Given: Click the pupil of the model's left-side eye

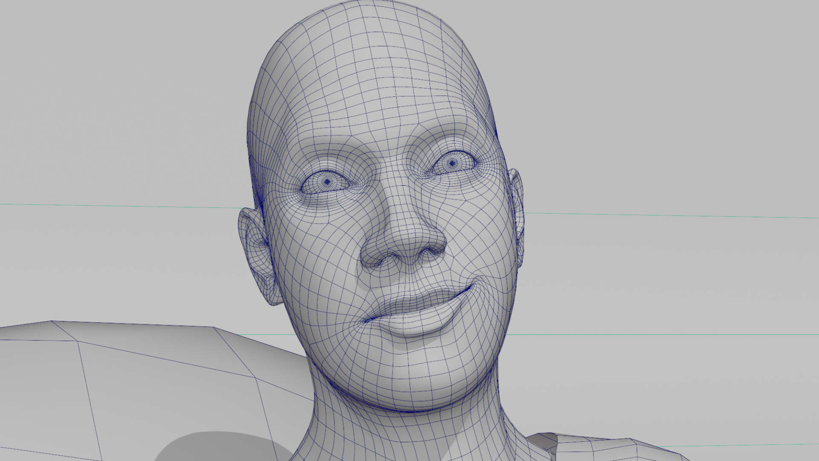Looking at the screenshot, I should [x=327, y=182].
